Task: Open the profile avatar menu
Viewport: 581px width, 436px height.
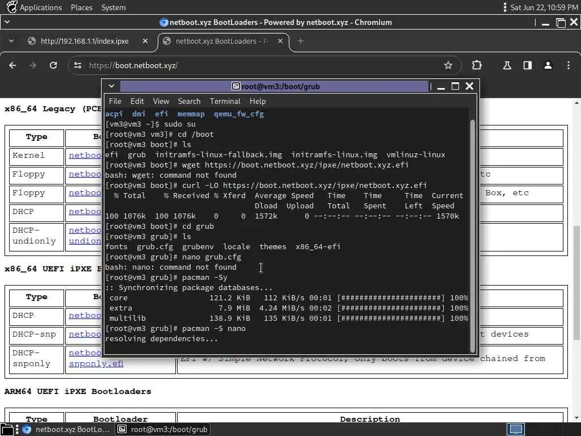Action: tap(548, 65)
